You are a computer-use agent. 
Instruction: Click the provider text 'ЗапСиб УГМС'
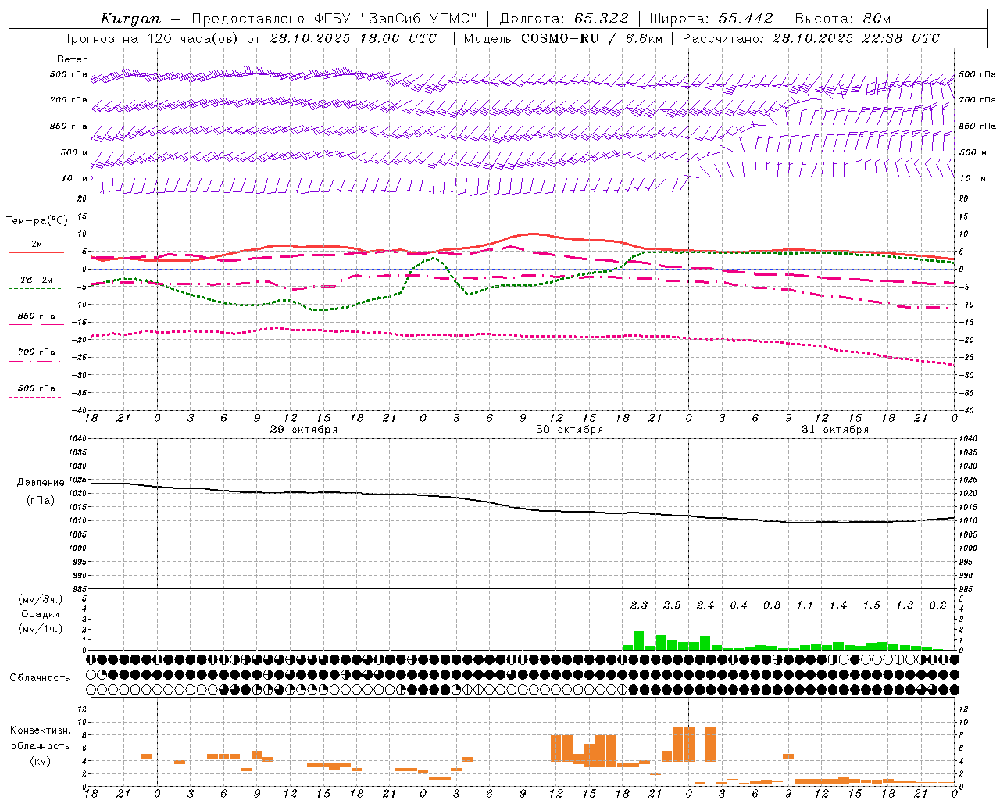click(x=420, y=19)
